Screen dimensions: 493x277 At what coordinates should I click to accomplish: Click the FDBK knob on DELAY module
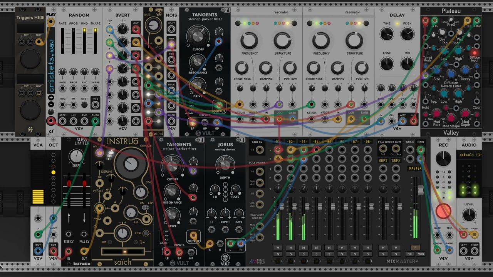pos(407,34)
